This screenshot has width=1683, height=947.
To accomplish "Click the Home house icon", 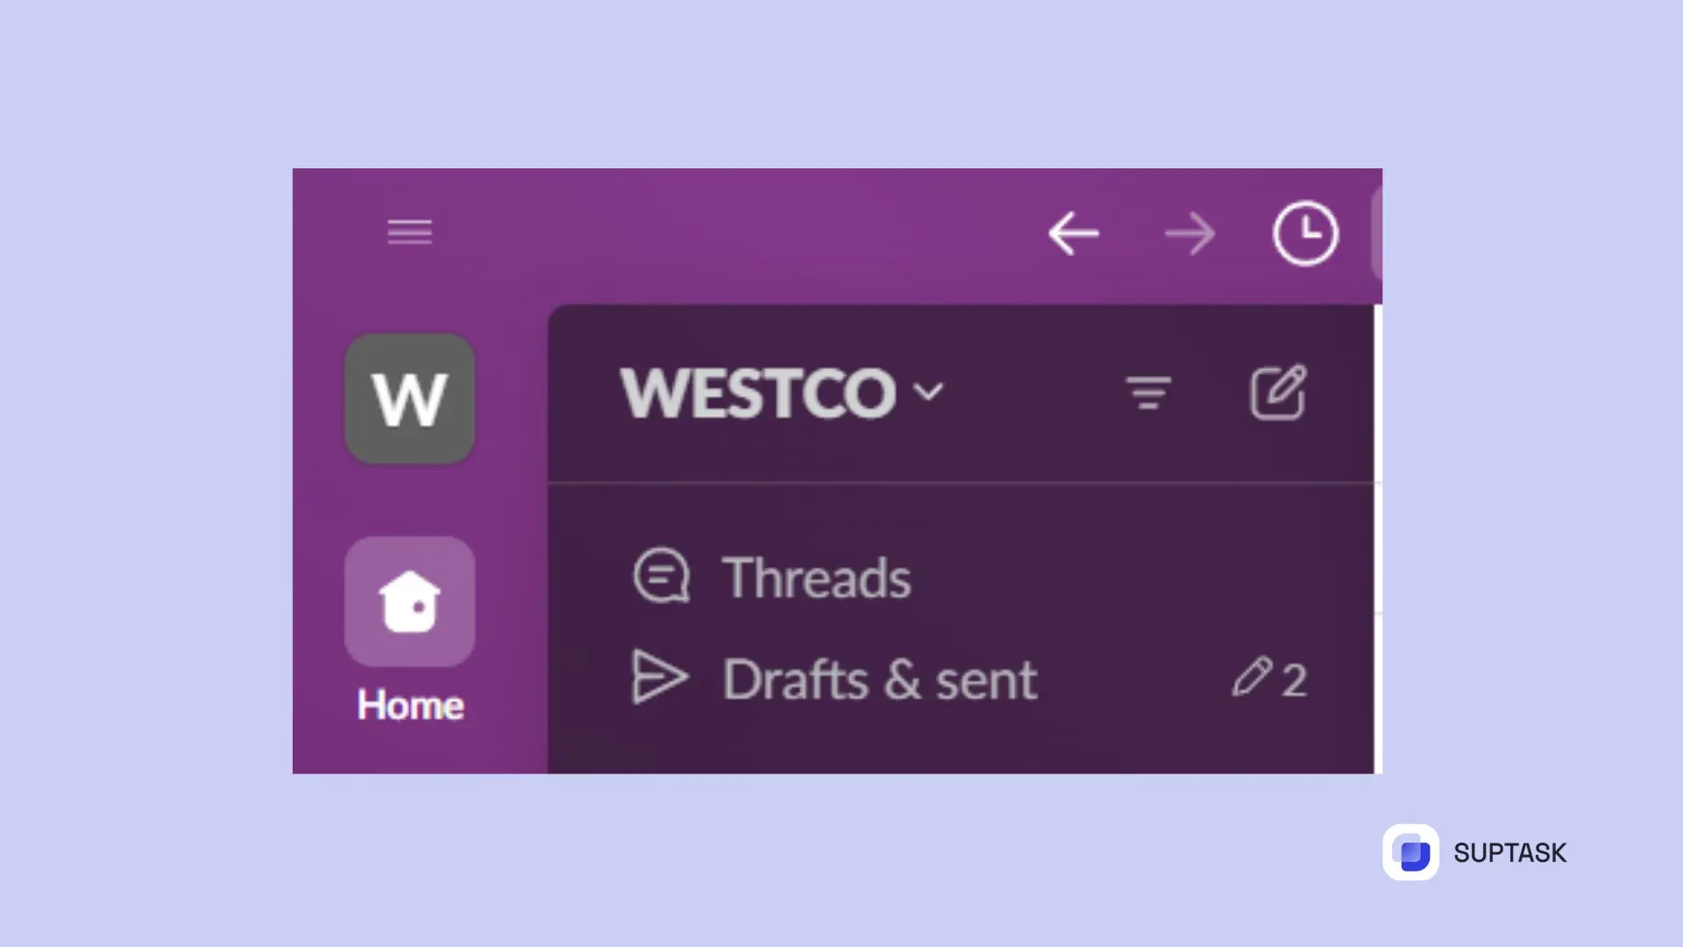I will point(409,602).
